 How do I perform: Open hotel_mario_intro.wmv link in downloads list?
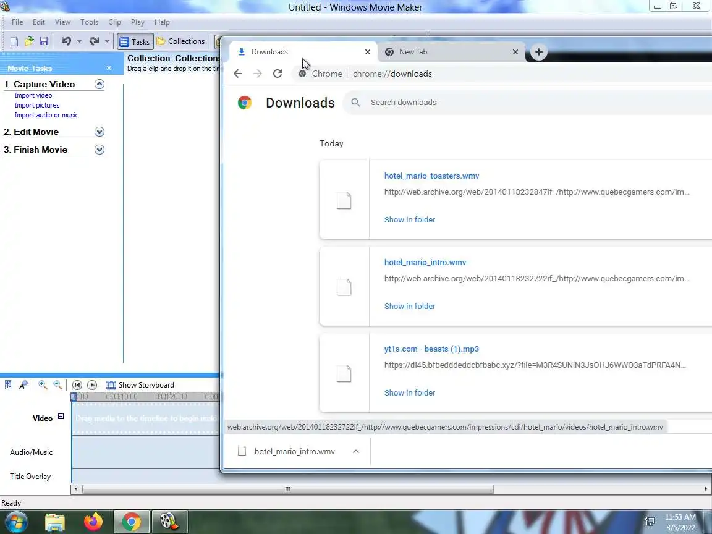425,263
